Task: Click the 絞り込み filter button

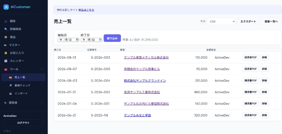Action: coord(112,38)
